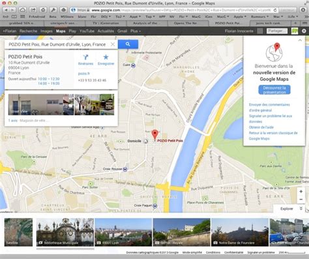Click the Domicile home marker on map

click(145, 141)
